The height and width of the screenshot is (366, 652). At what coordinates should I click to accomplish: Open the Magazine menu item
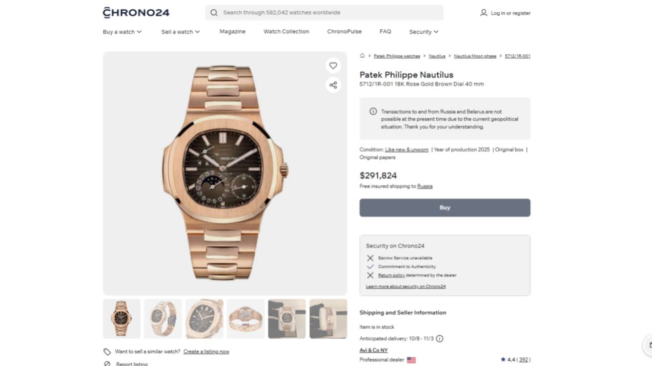click(232, 32)
